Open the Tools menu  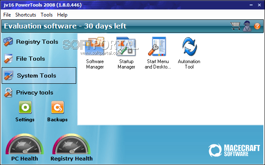tap(46, 15)
